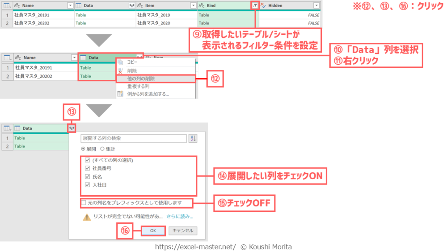Screen dimensions: 447x251
Task: Open the さらに読み... link
Action: point(180,217)
